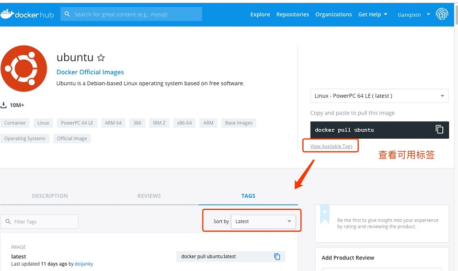Expand the tianqixin account menu
The image size is (458, 271).
(x=414, y=14)
